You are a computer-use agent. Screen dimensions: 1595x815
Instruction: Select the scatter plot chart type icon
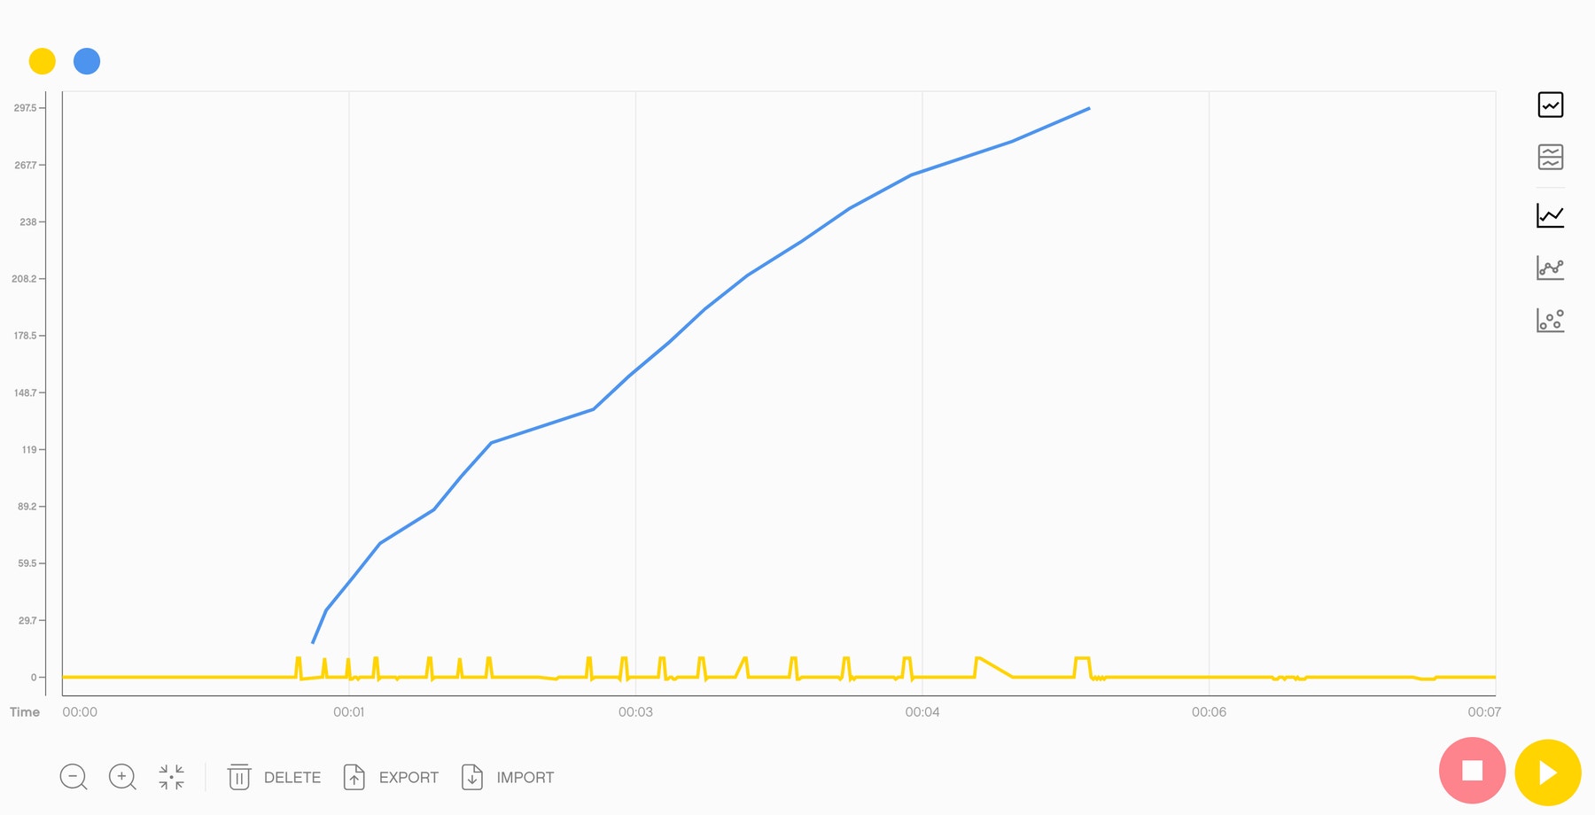pos(1550,320)
